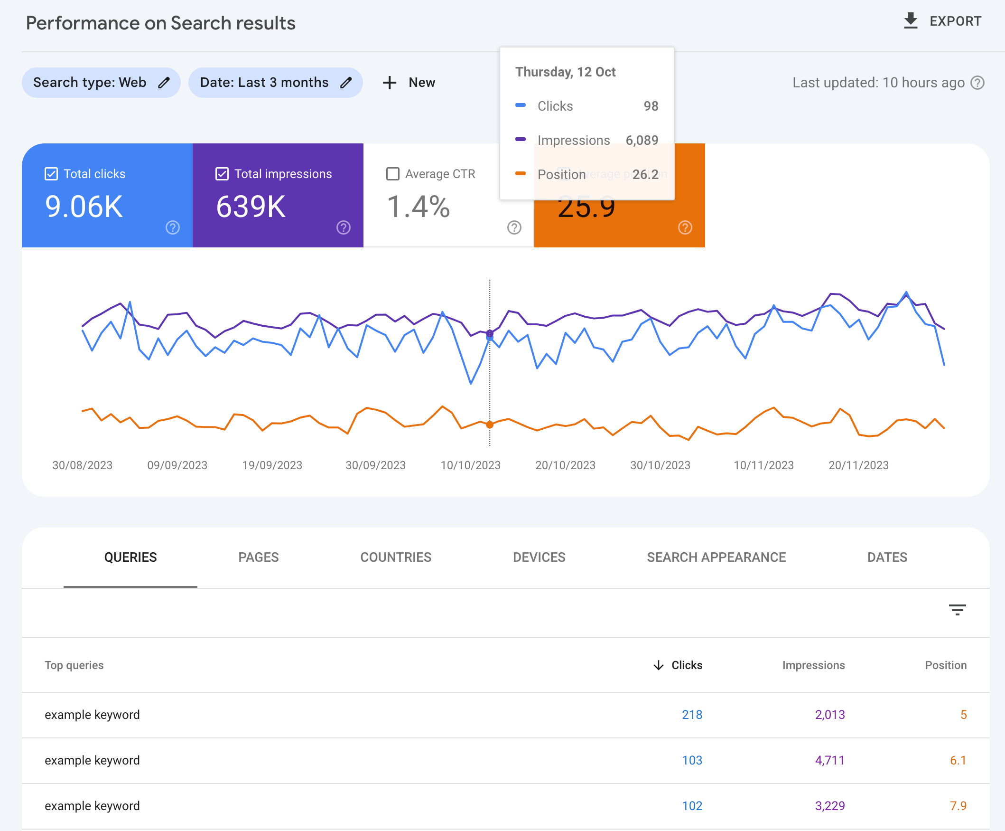Image resolution: width=1005 pixels, height=831 pixels.
Task: Edit the Search type filter via pencil icon
Action: (x=164, y=82)
